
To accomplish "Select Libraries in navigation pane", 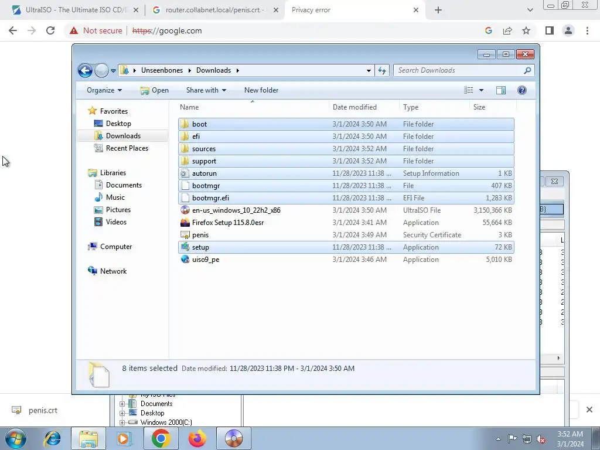I will pos(113,173).
